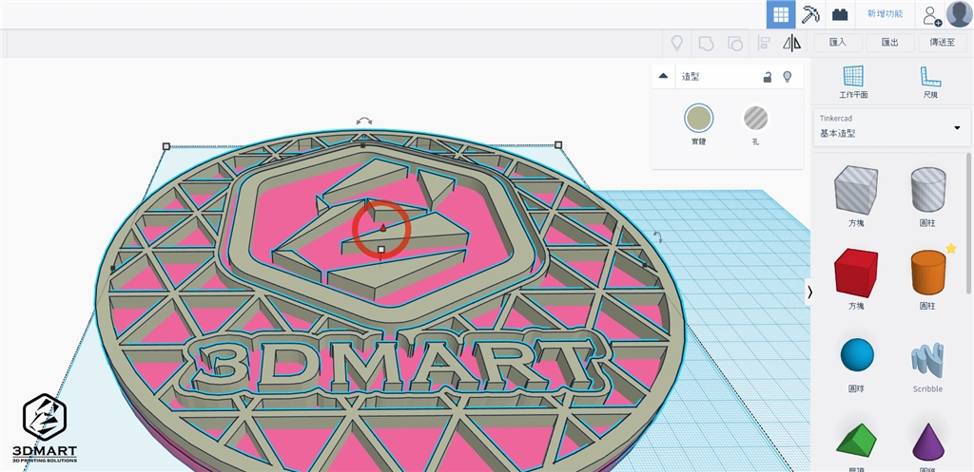Open the user profile avatar menu
Screen dimensions: 974x472
(959, 14)
